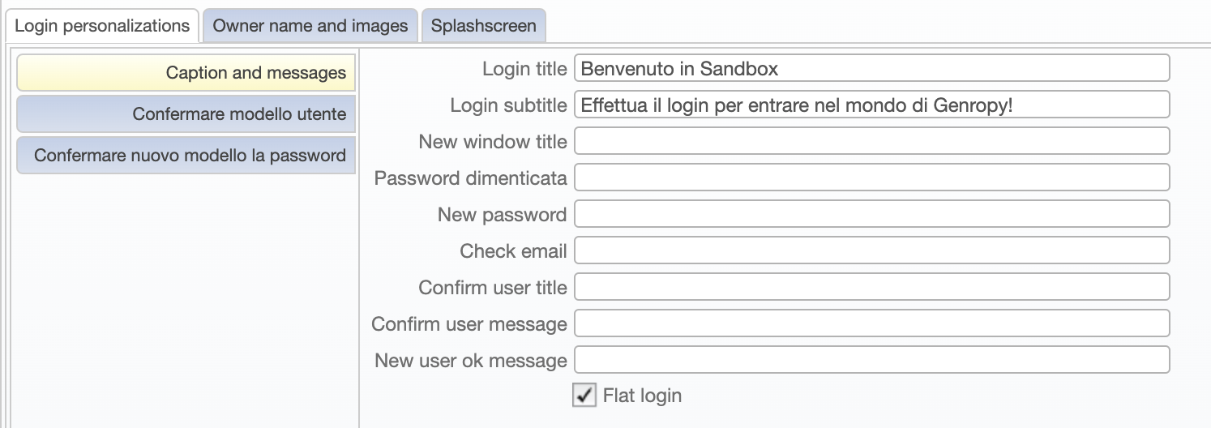1211x428 pixels.
Task: Click the Password dimenticata input
Action: 872,178
